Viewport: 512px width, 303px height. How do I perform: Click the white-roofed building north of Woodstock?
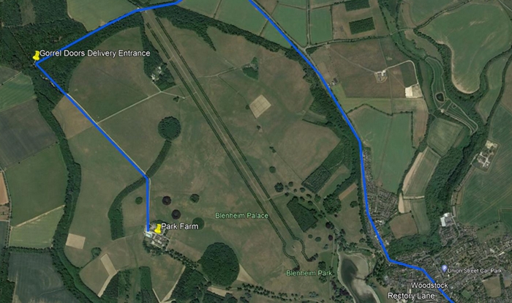click(445, 220)
